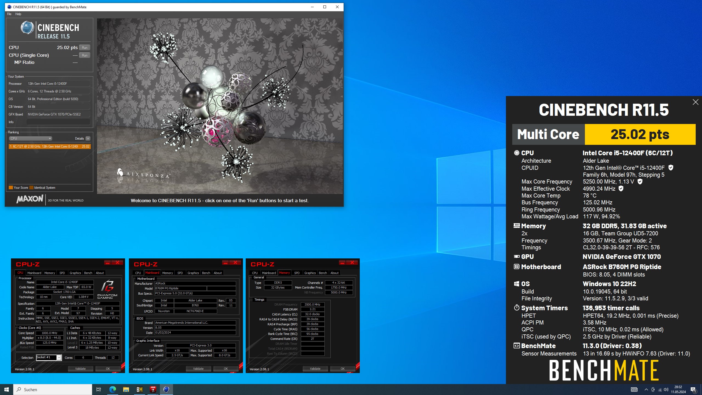
Task: Click the shield icon beside Max Effective Clock
Action: [x=621, y=188]
